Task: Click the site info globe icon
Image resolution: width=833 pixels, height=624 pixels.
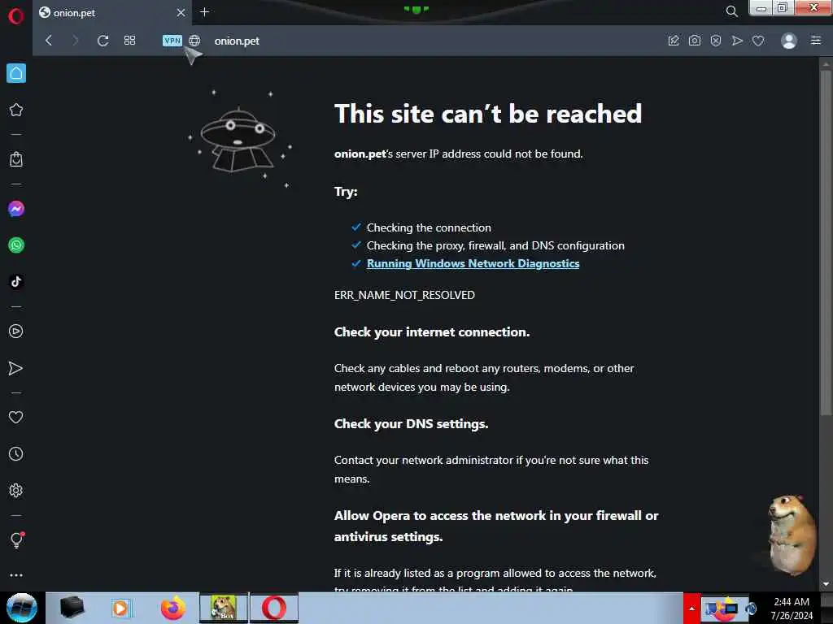Action: (194, 41)
